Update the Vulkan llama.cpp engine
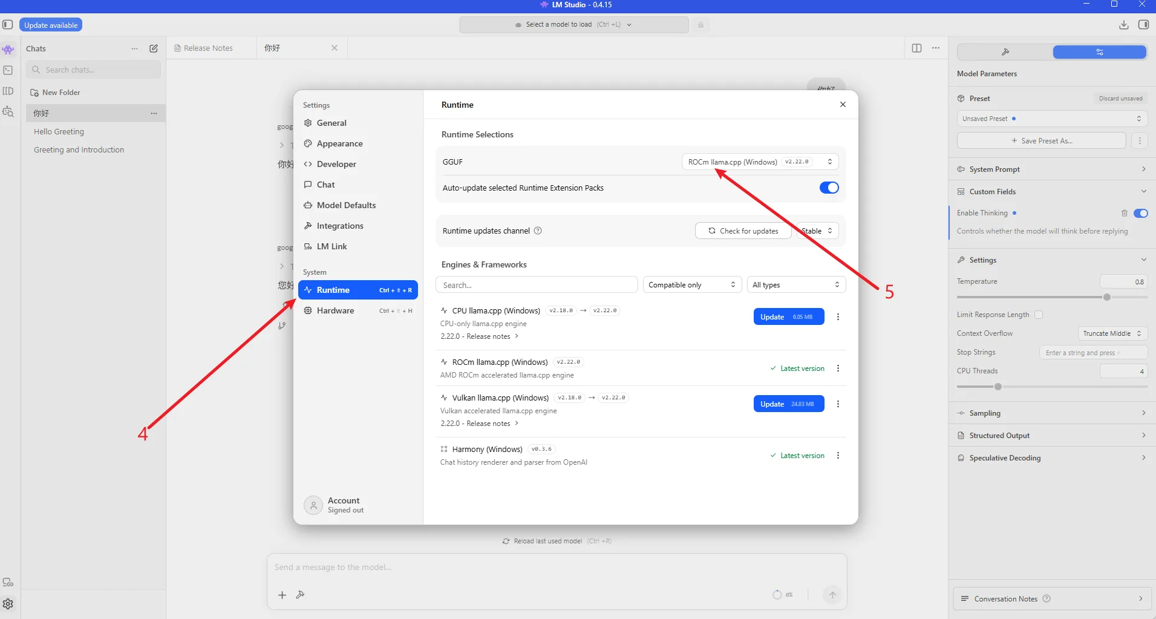The width and height of the screenshot is (1156, 619). (789, 404)
